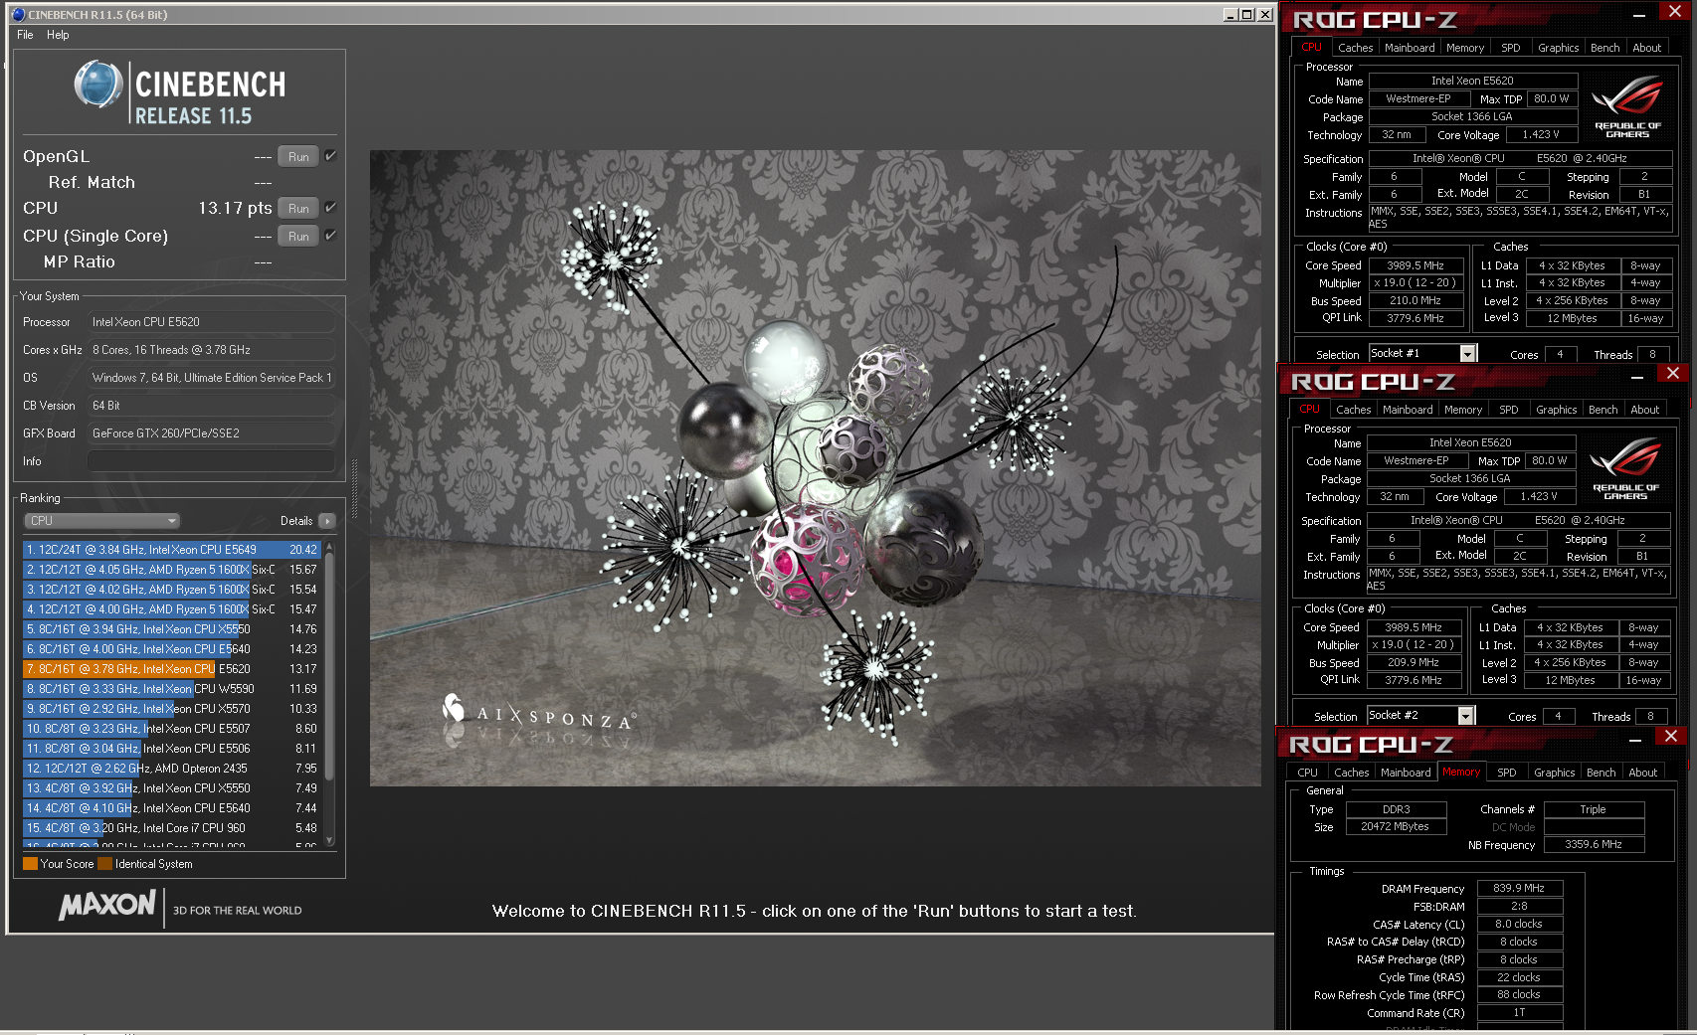Click the Cinebench title bar icon
The width and height of the screenshot is (1697, 1035).
(17, 14)
